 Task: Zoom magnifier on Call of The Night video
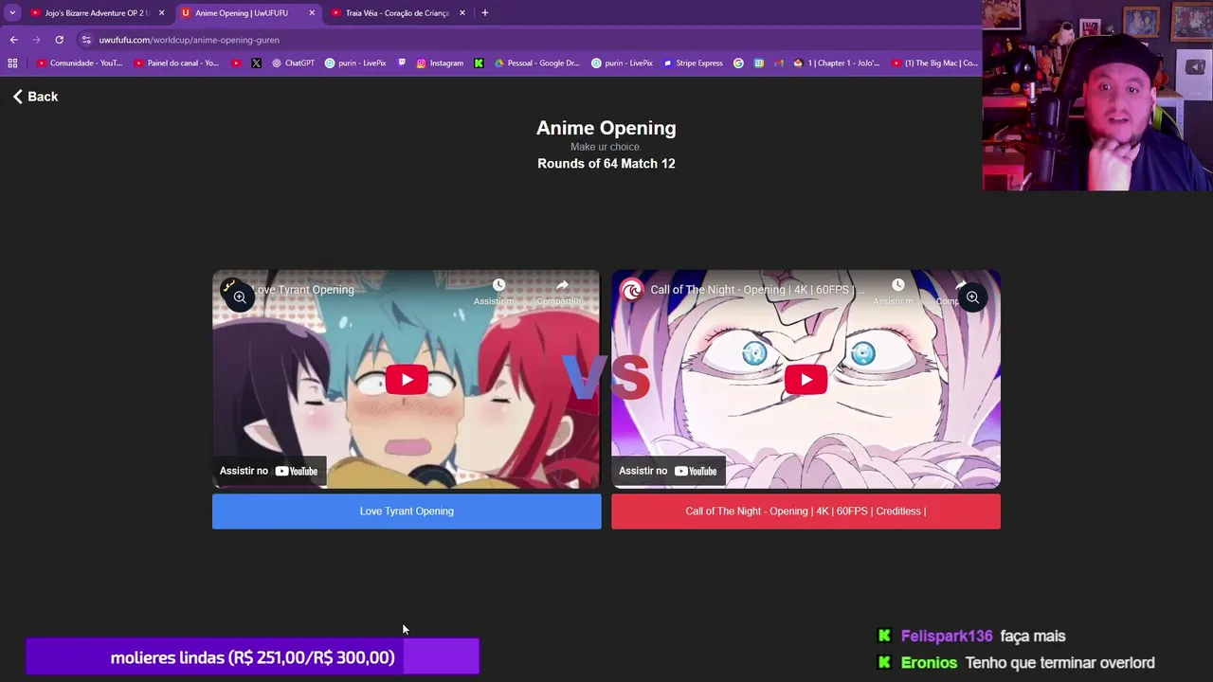pos(972,297)
